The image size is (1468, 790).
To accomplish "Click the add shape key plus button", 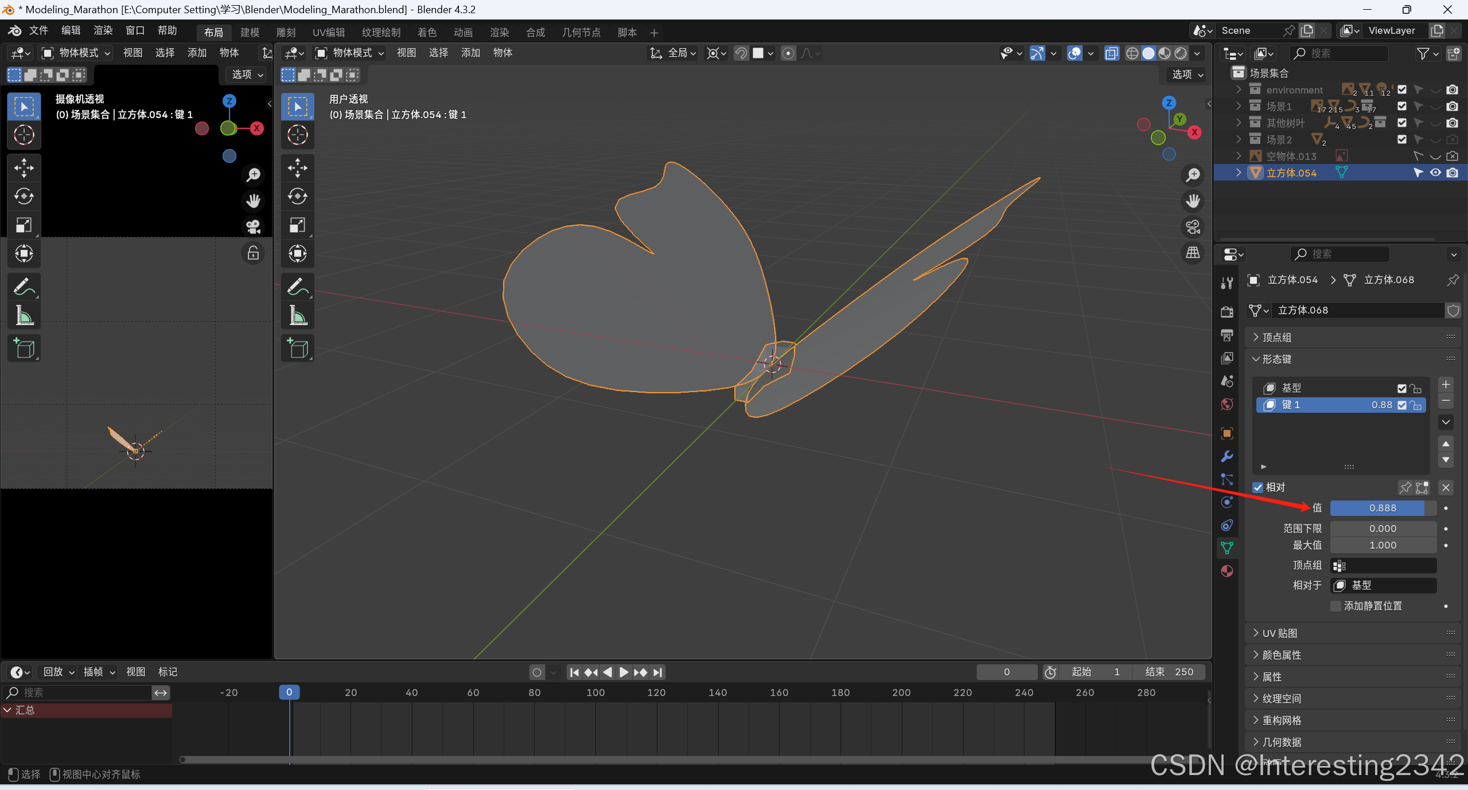I will pos(1446,385).
